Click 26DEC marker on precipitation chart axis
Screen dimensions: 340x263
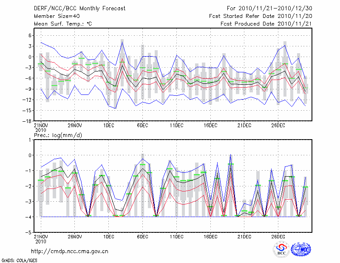pyautogui.click(x=278, y=237)
